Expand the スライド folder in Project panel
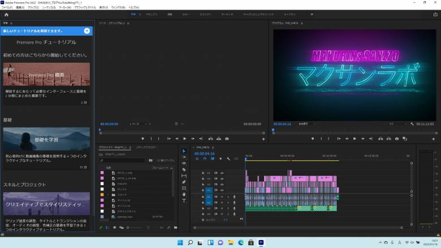Image resolution: width=441 pixels, height=248 pixels. click(x=109, y=195)
